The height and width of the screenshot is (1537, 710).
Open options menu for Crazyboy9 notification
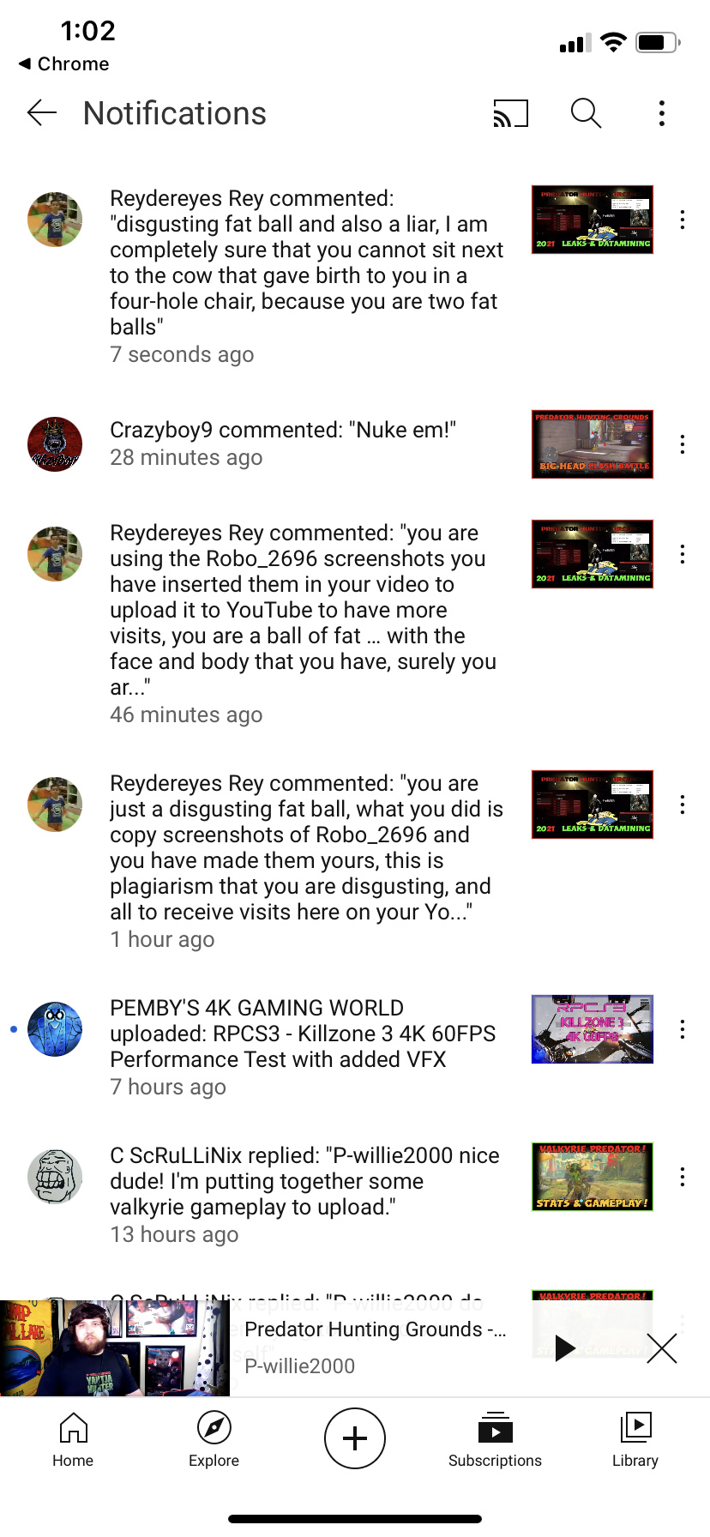(x=683, y=444)
